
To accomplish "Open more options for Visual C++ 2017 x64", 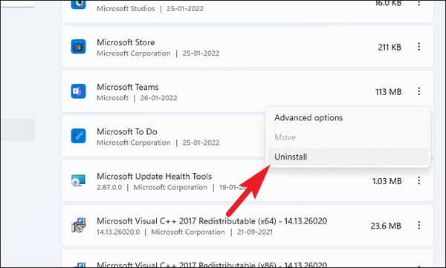I will [x=419, y=225].
